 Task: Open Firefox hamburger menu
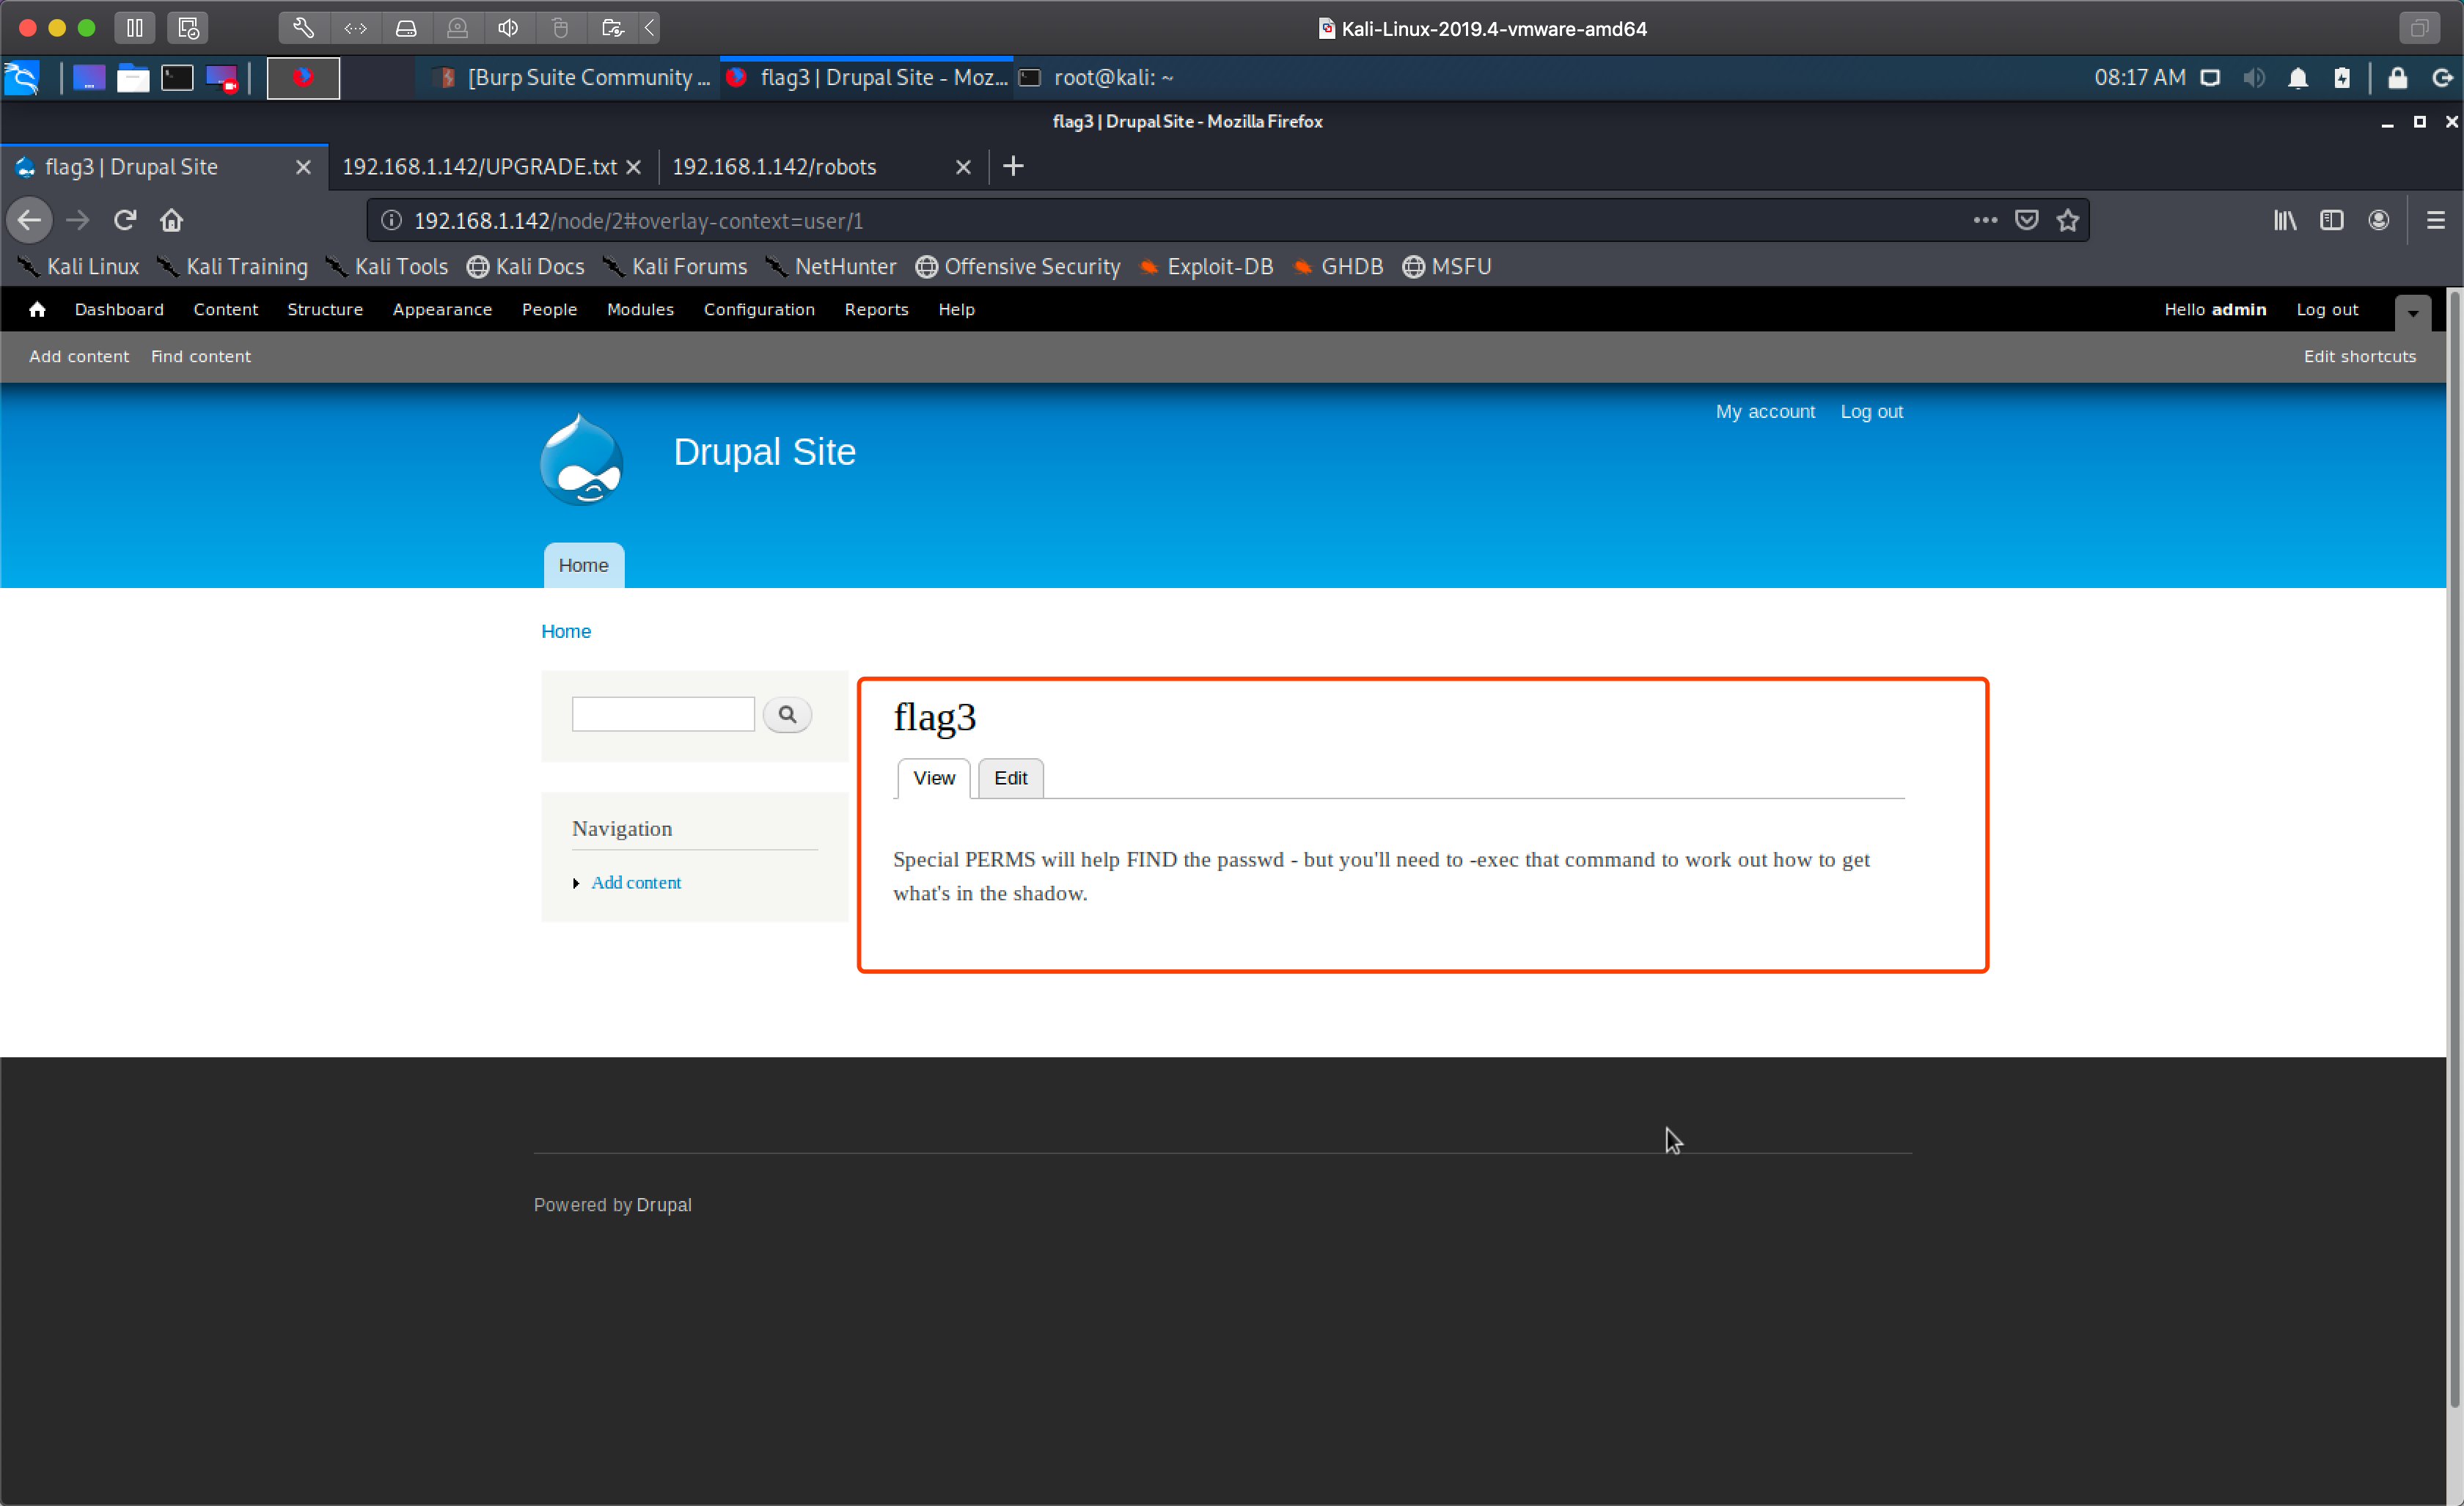[2435, 220]
